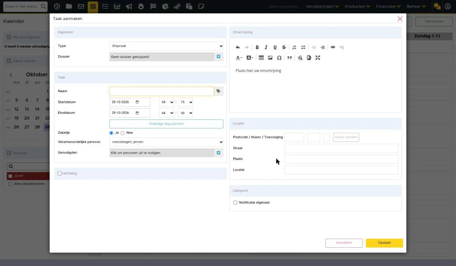This screenshot has width=456, height=266.
Task: Open the Producten menu
Action: tap(358, 6)
